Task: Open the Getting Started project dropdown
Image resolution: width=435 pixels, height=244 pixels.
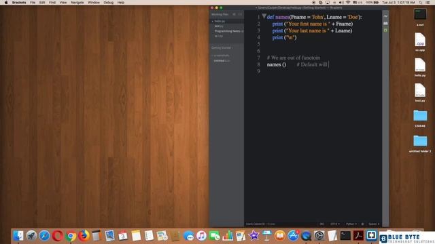Action: coord(222,48)
